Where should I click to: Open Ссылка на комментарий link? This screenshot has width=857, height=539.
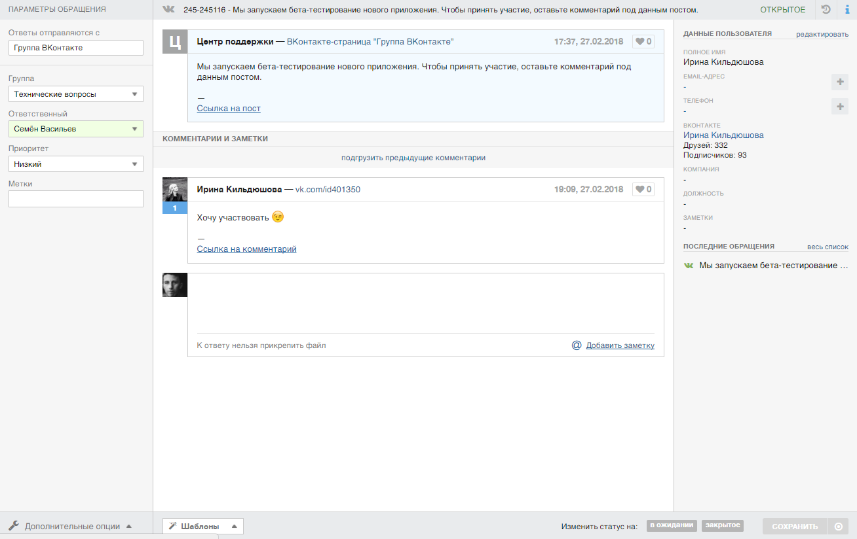246,249
